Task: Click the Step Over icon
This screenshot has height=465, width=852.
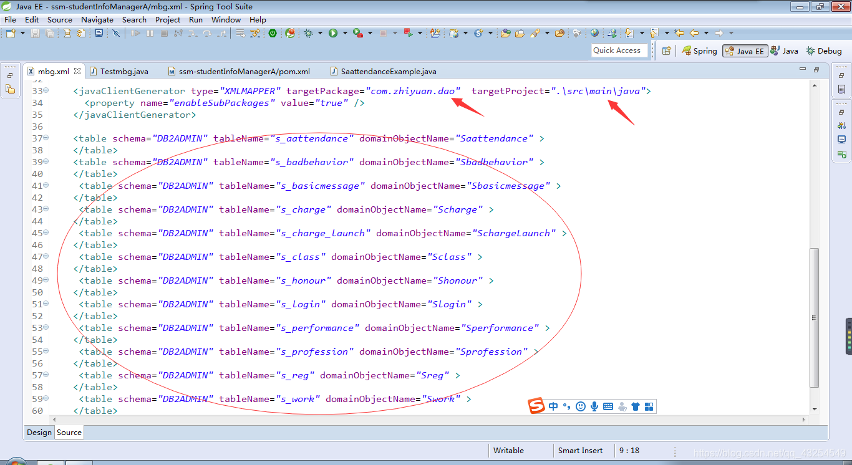Action: pyautogui.click(x=207, y=33)
